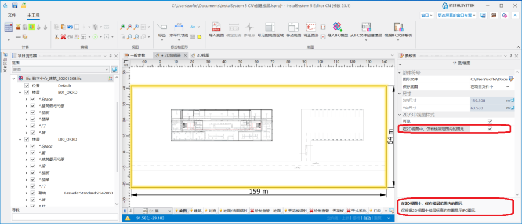The width and height of the screenshot is (522, 224).
Task: Open the 文件 menu
Action: [x=12, y=15]
